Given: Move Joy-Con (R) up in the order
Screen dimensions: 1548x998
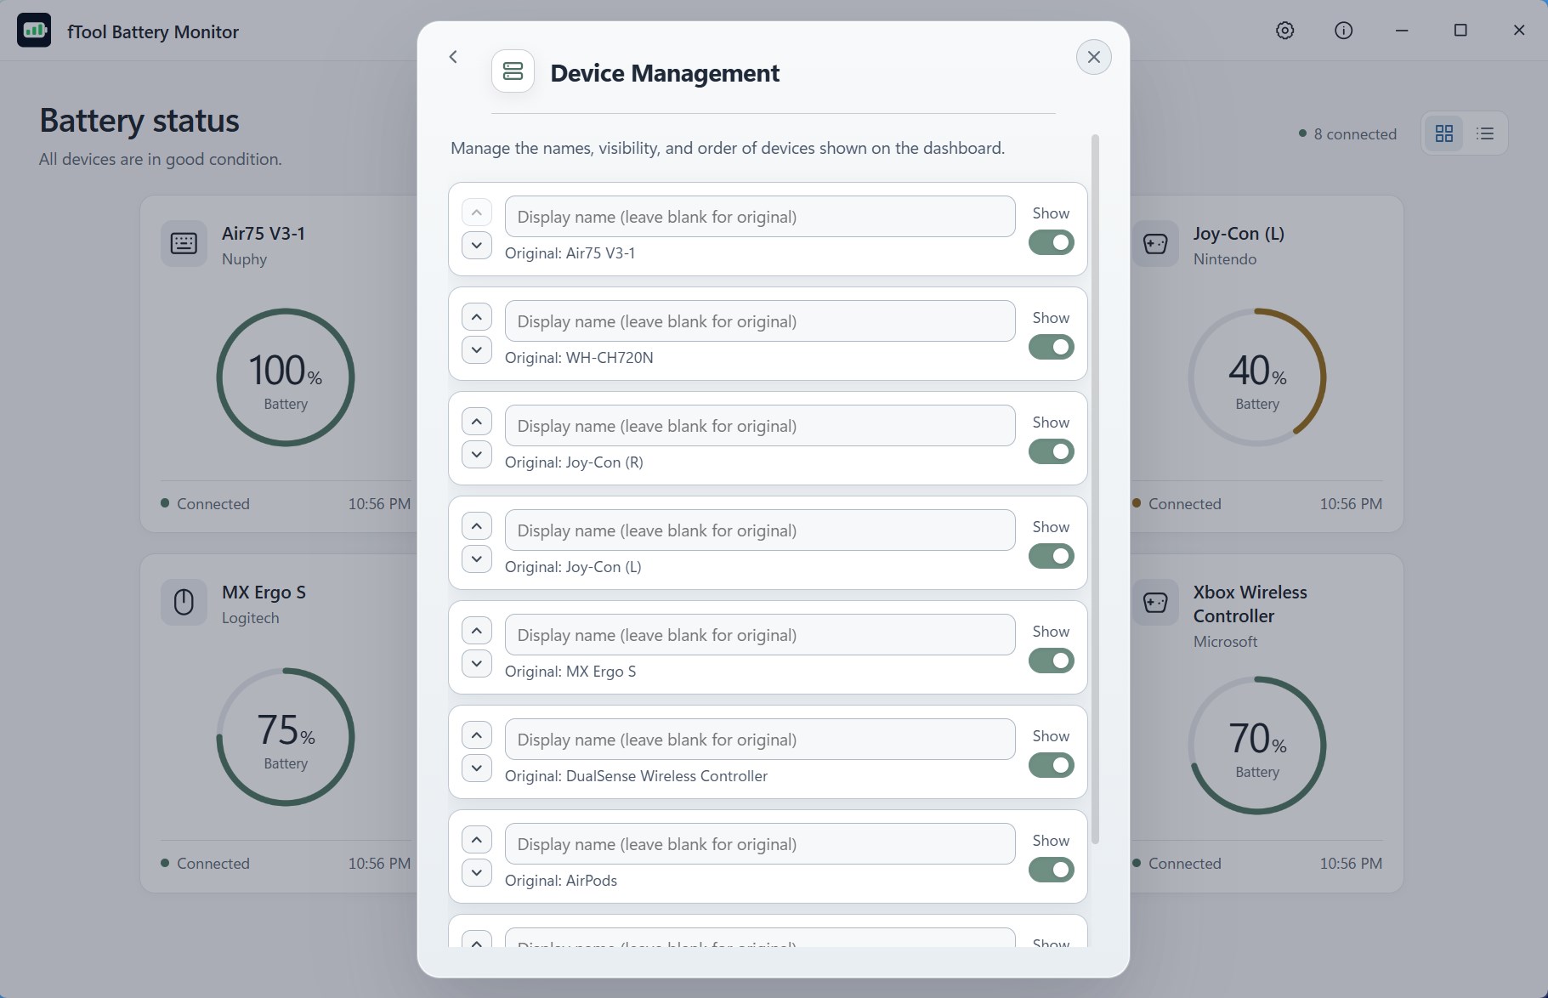Looking at the screenshot, I should (477, 422).
